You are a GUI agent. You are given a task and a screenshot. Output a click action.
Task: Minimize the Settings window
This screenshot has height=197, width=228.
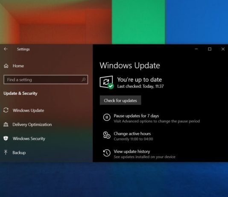pyautogui.click(x=196, y=49)
